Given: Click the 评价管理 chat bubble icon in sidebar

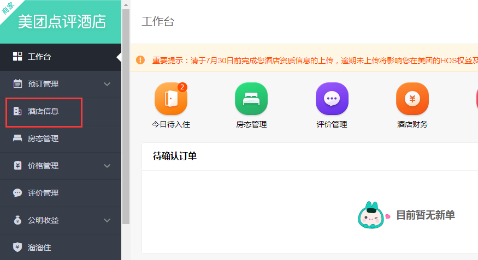Looking at the screenshot, I should (17, 193).
